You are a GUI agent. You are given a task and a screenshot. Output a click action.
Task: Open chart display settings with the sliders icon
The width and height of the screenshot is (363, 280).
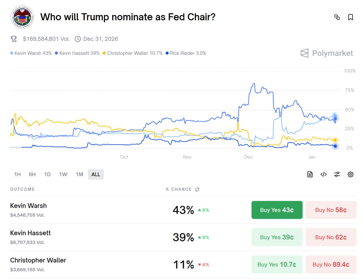point(337,174)
